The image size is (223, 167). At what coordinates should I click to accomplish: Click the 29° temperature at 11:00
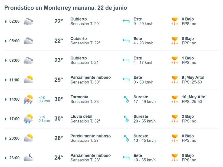[59, 80]
